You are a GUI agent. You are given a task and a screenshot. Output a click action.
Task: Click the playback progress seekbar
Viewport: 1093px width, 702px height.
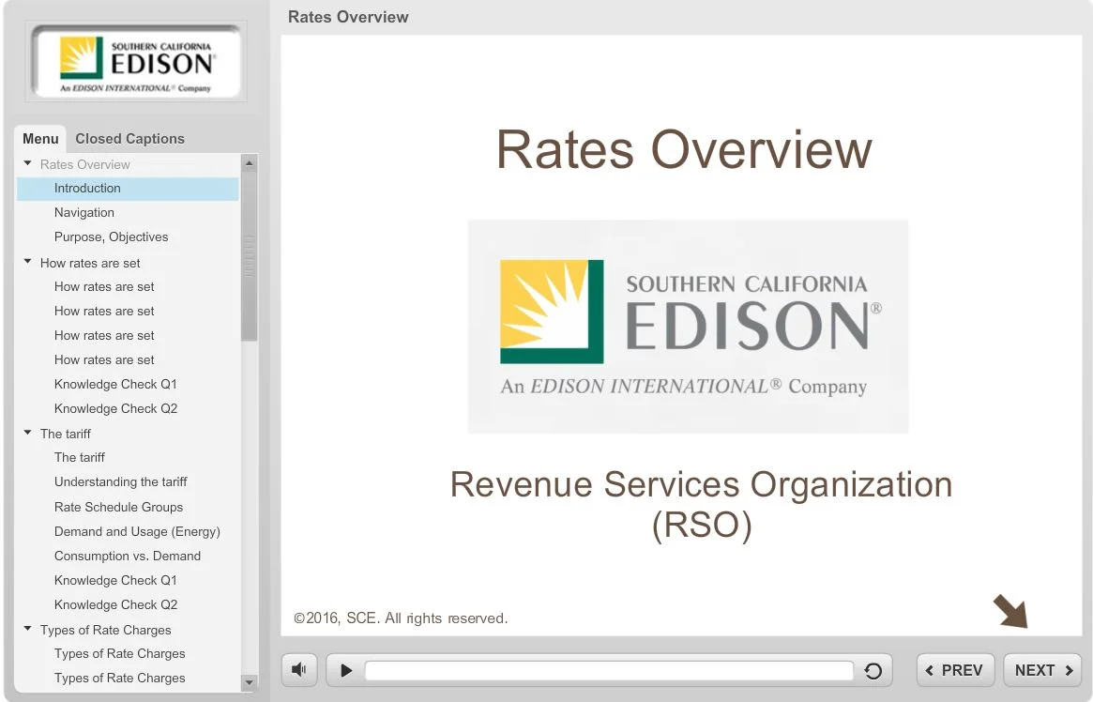point(609,671)
